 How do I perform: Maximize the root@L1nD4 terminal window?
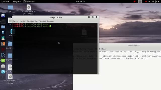[93, 17]
